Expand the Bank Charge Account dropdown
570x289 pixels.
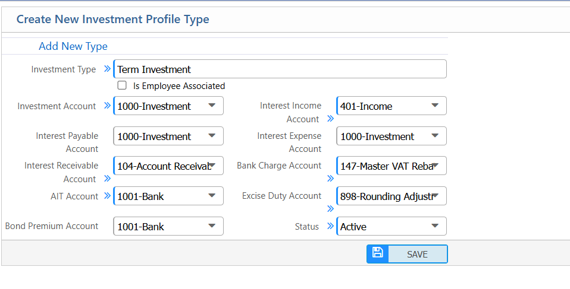392,166
